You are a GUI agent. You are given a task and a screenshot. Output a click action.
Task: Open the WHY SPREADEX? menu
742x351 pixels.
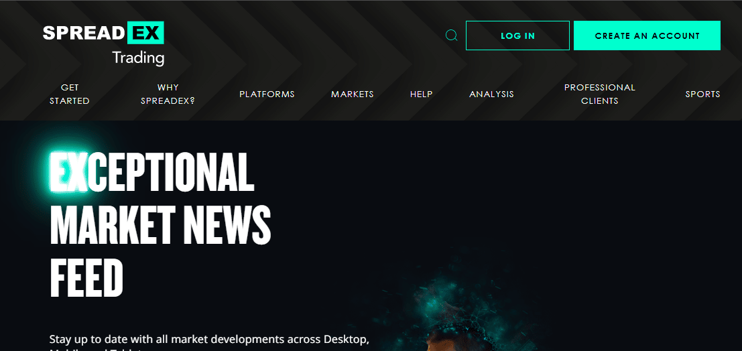coord(168,94)
